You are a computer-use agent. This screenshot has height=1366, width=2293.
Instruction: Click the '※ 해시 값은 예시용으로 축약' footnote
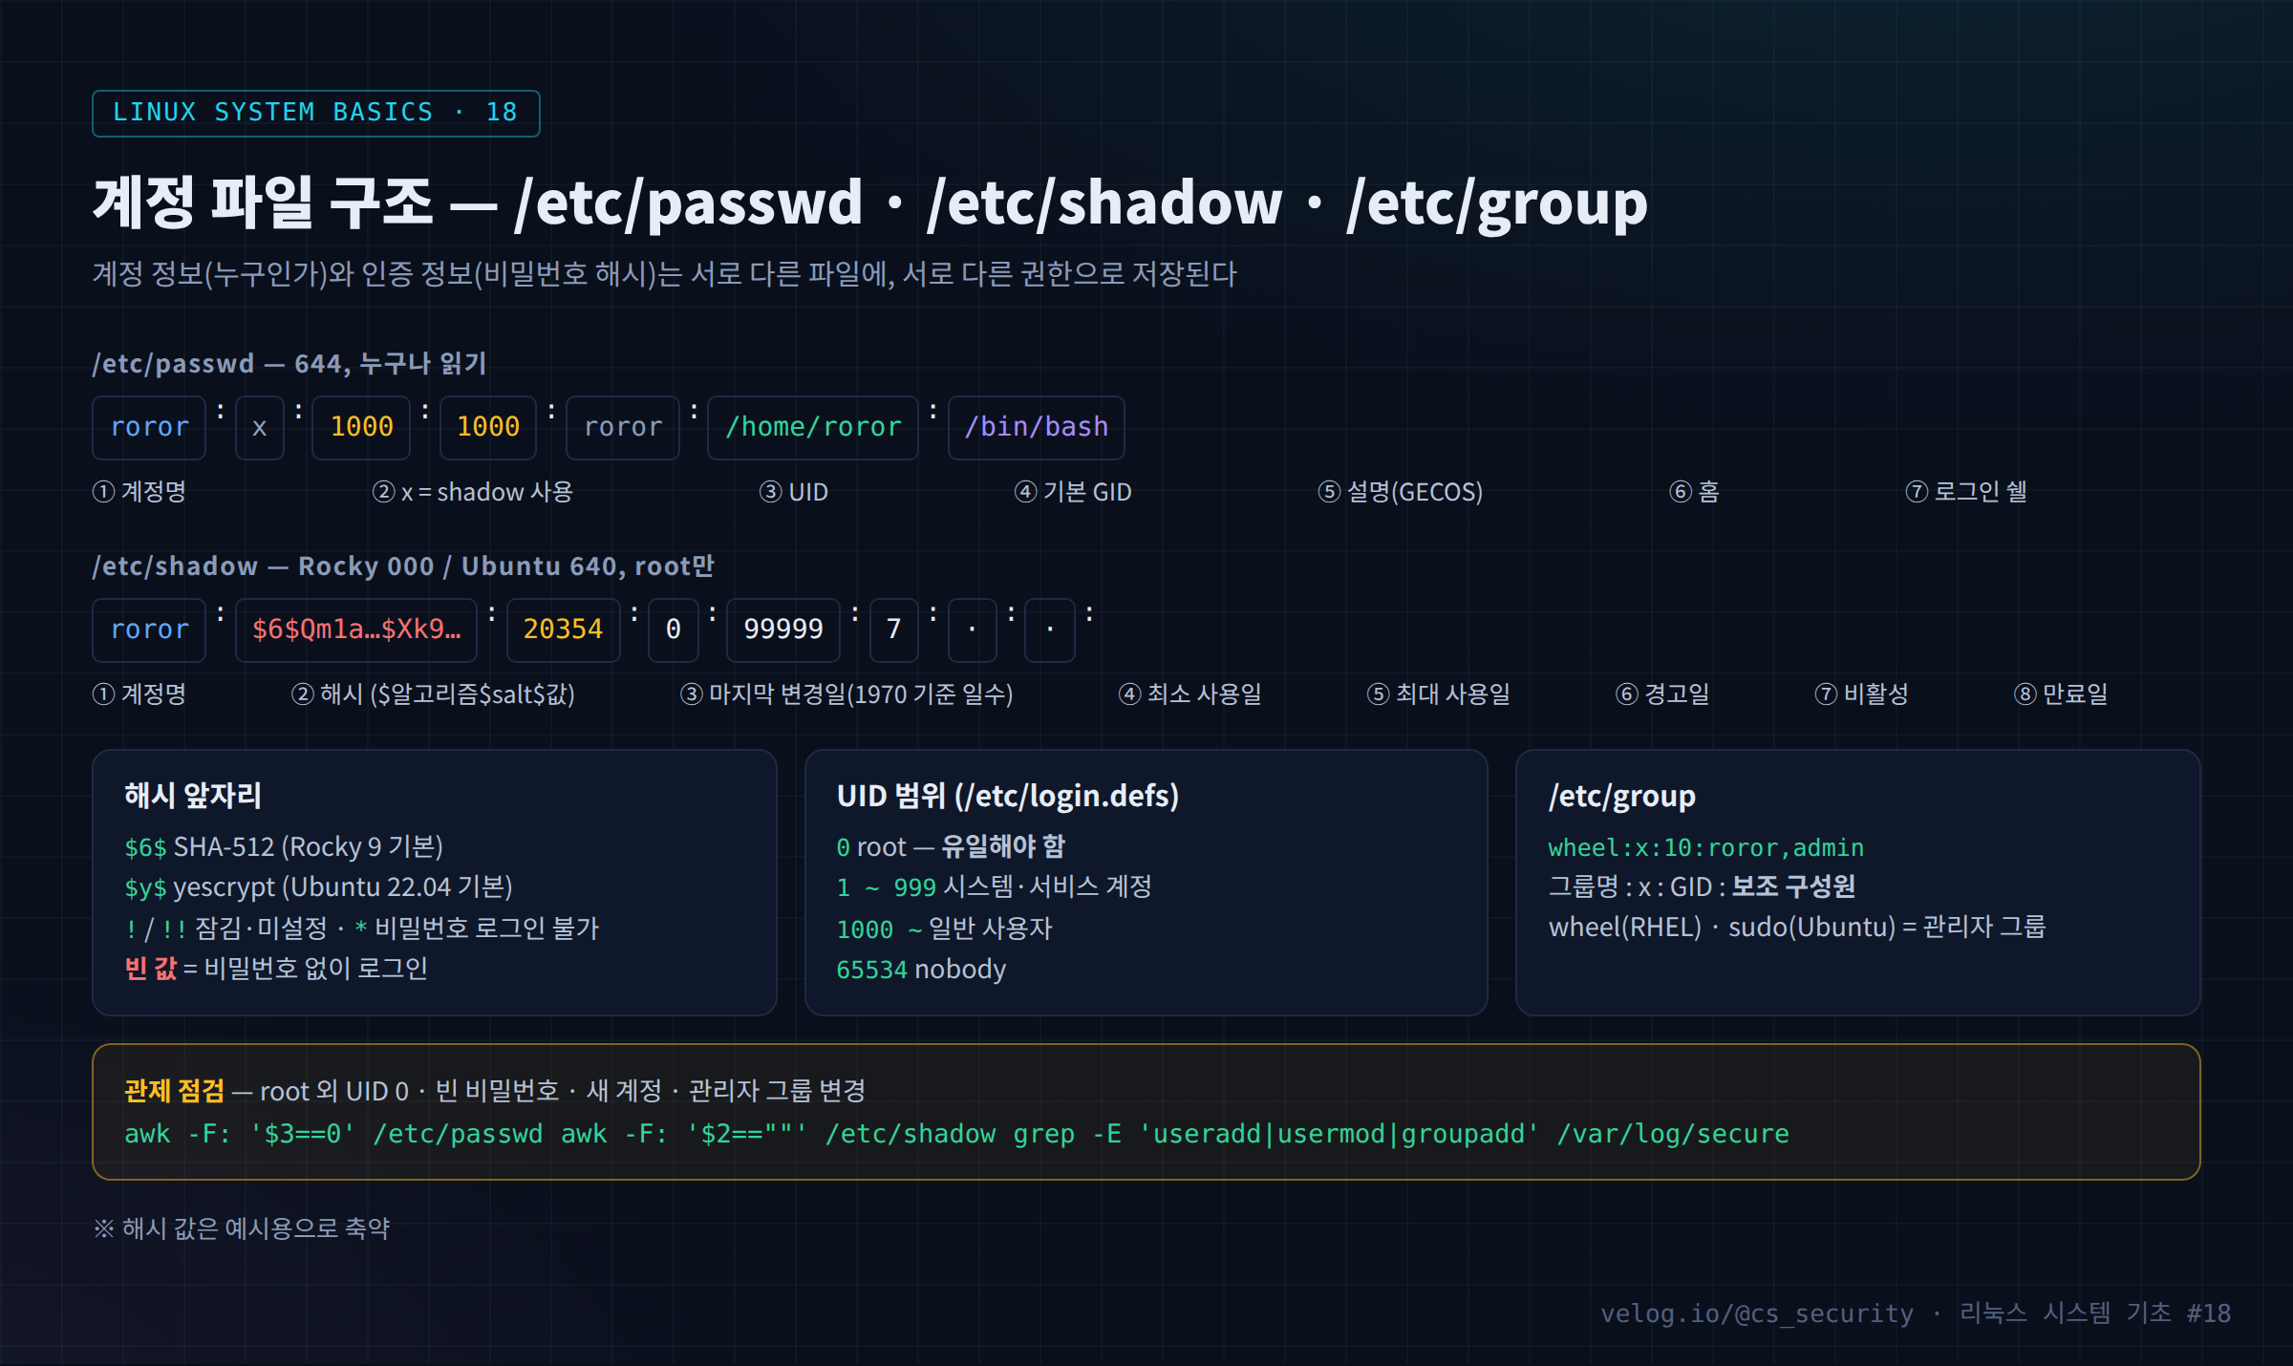(242, 1228)
